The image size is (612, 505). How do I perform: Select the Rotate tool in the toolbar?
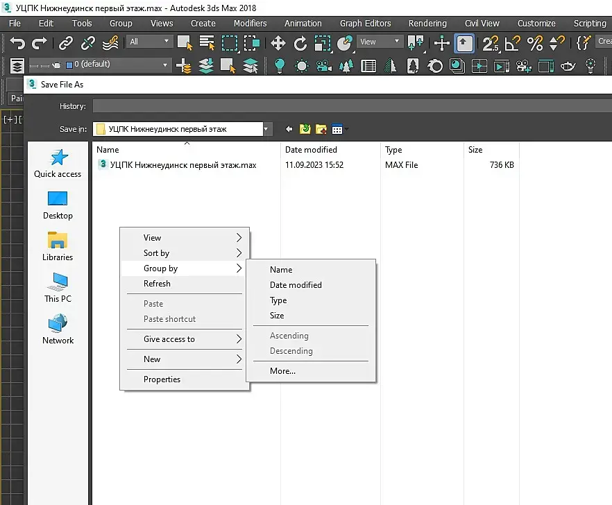point(300,43)
